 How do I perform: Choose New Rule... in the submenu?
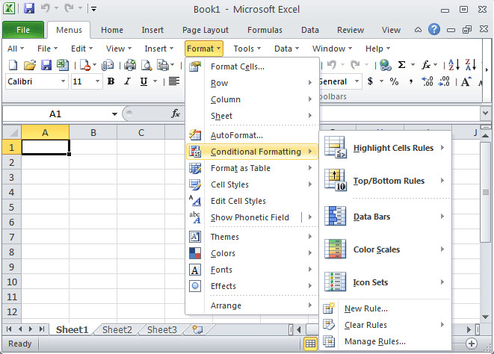coord(386,308)
